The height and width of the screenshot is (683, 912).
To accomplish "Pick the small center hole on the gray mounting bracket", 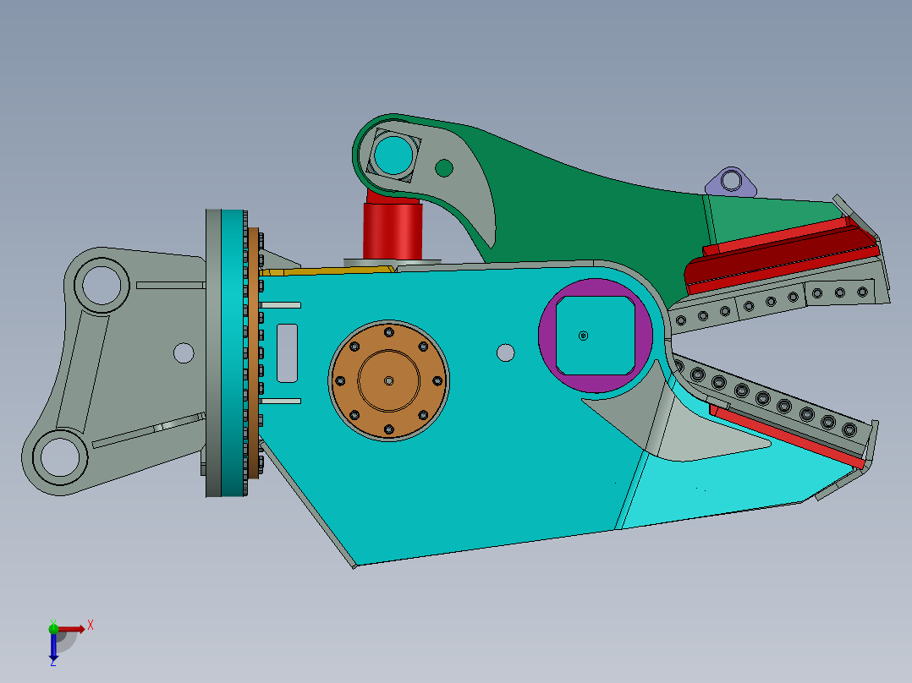I will pos(184,352).
